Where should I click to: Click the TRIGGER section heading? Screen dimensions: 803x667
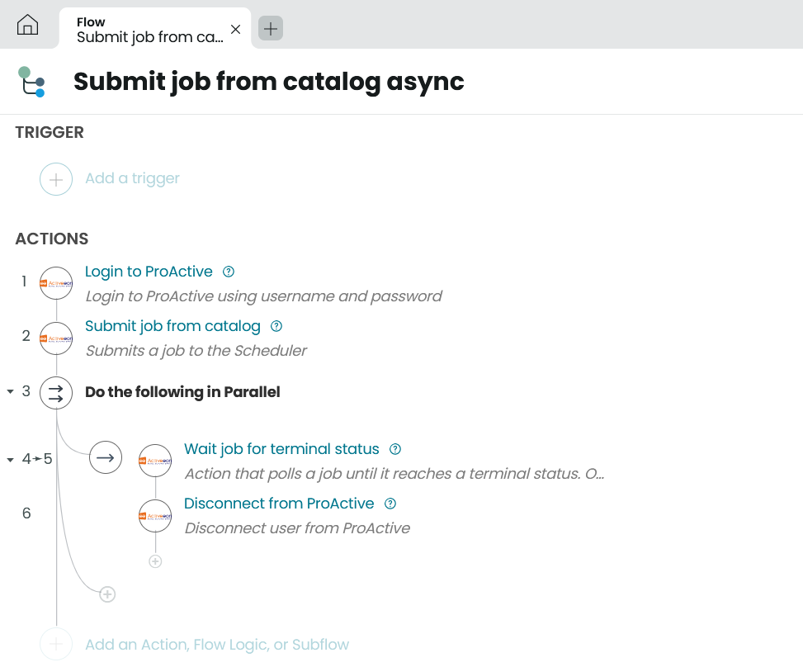pyautogui.click(x=50, y=132)
